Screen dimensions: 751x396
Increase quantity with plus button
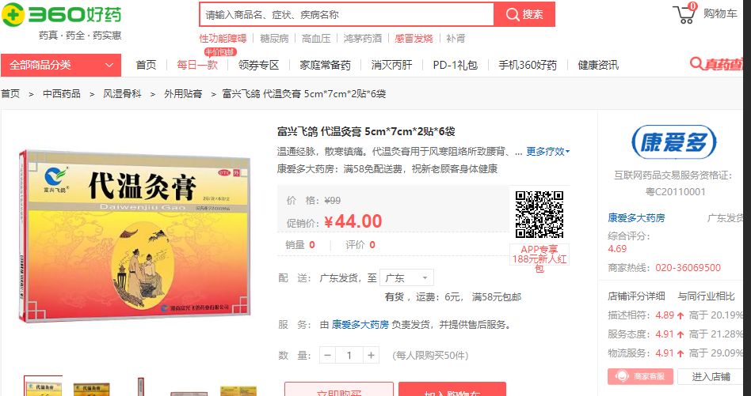pos(371,355)
